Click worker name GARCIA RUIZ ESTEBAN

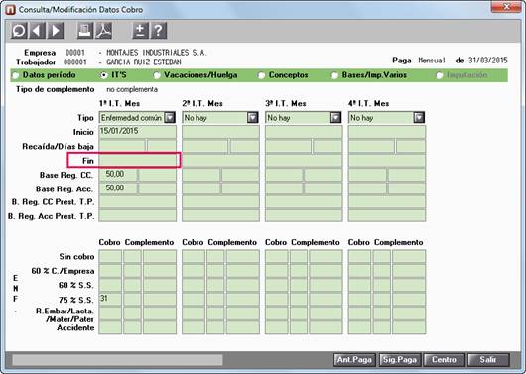click(x=144, y=62)
